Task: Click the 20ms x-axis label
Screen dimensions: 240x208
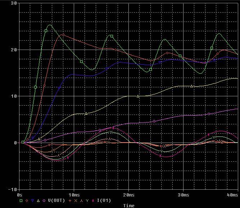Action: pyautogui.click(x=129, y=195)
